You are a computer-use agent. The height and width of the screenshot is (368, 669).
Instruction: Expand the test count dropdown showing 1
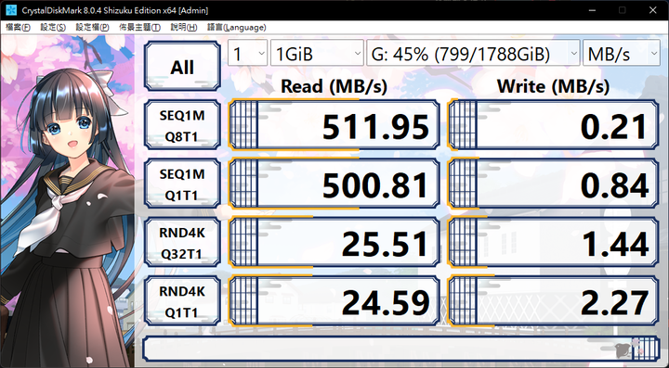click(247, 53)
